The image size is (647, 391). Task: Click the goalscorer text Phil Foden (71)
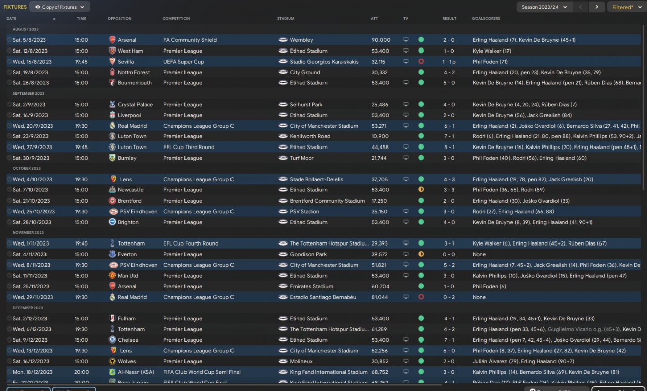(x=490, y=61)
